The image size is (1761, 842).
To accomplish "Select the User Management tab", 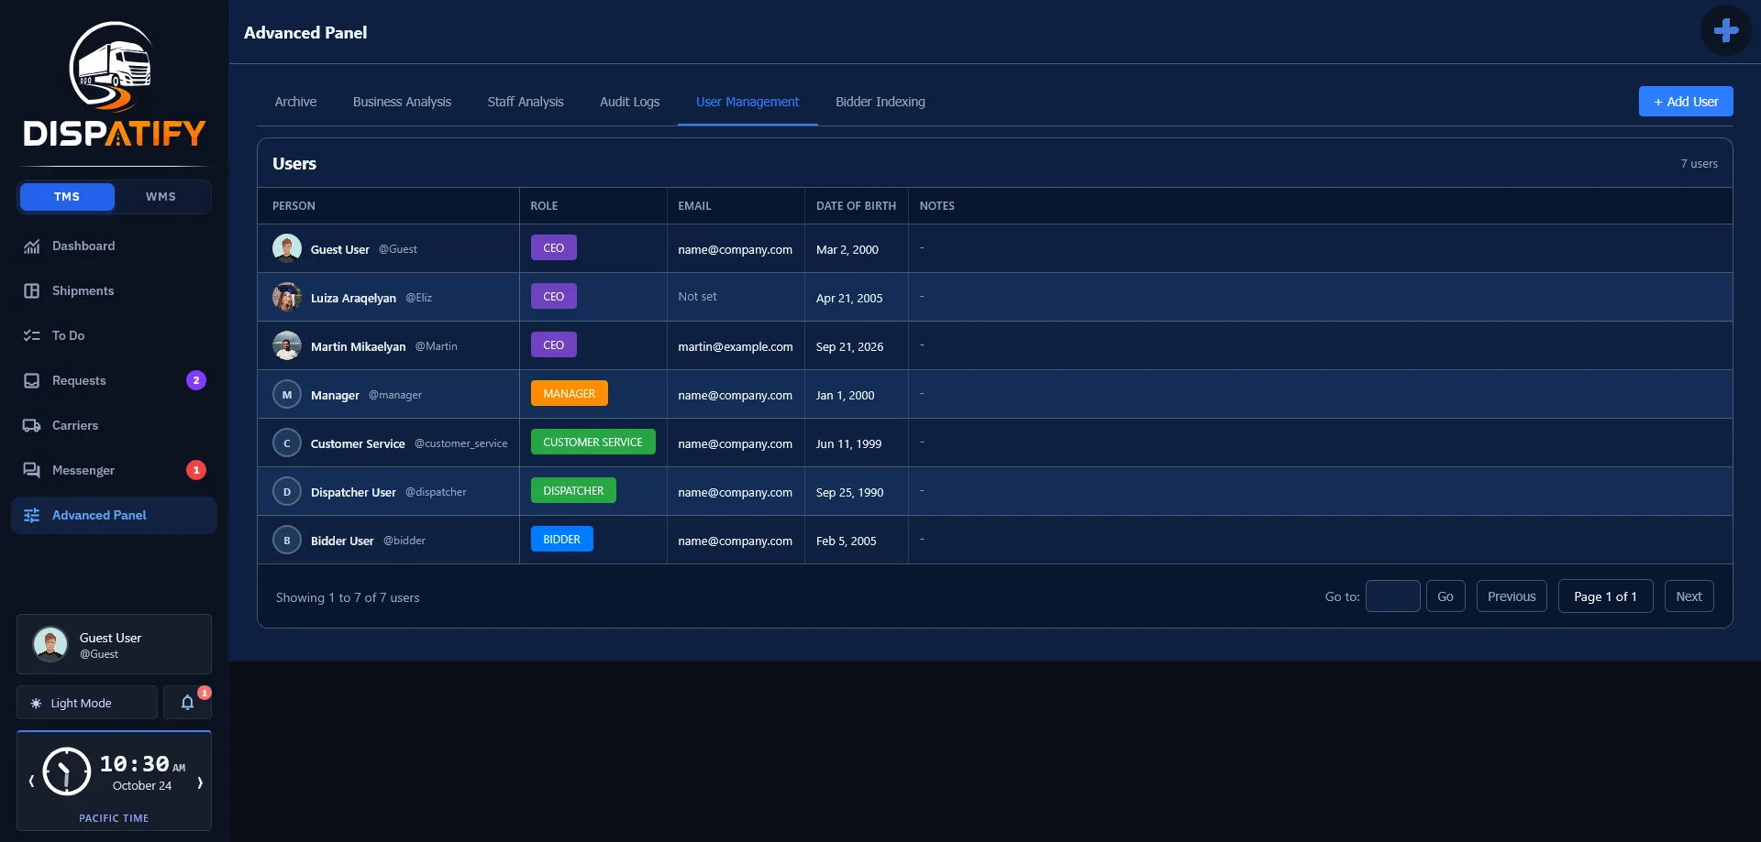I will point(748,102).
